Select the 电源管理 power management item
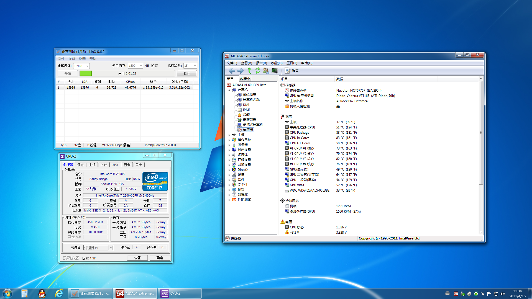 pos(249,120)
